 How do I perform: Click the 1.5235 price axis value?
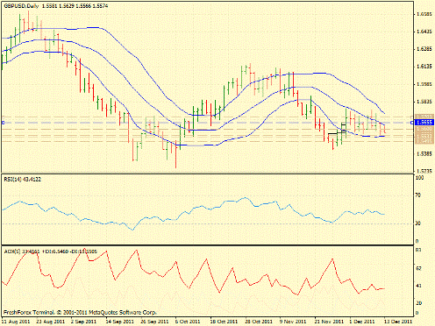pyautogui.click(x=424, y=171)
